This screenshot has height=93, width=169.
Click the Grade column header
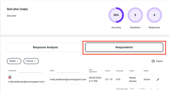click(x=131, y=71)
